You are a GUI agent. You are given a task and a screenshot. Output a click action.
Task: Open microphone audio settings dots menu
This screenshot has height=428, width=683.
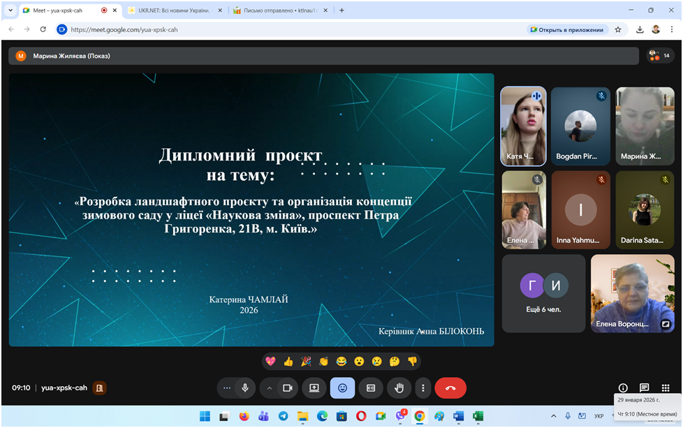click(x=226, y=388)
